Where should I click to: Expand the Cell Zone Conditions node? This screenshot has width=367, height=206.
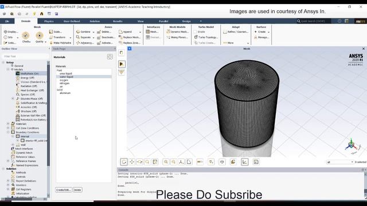pos(8,128)
